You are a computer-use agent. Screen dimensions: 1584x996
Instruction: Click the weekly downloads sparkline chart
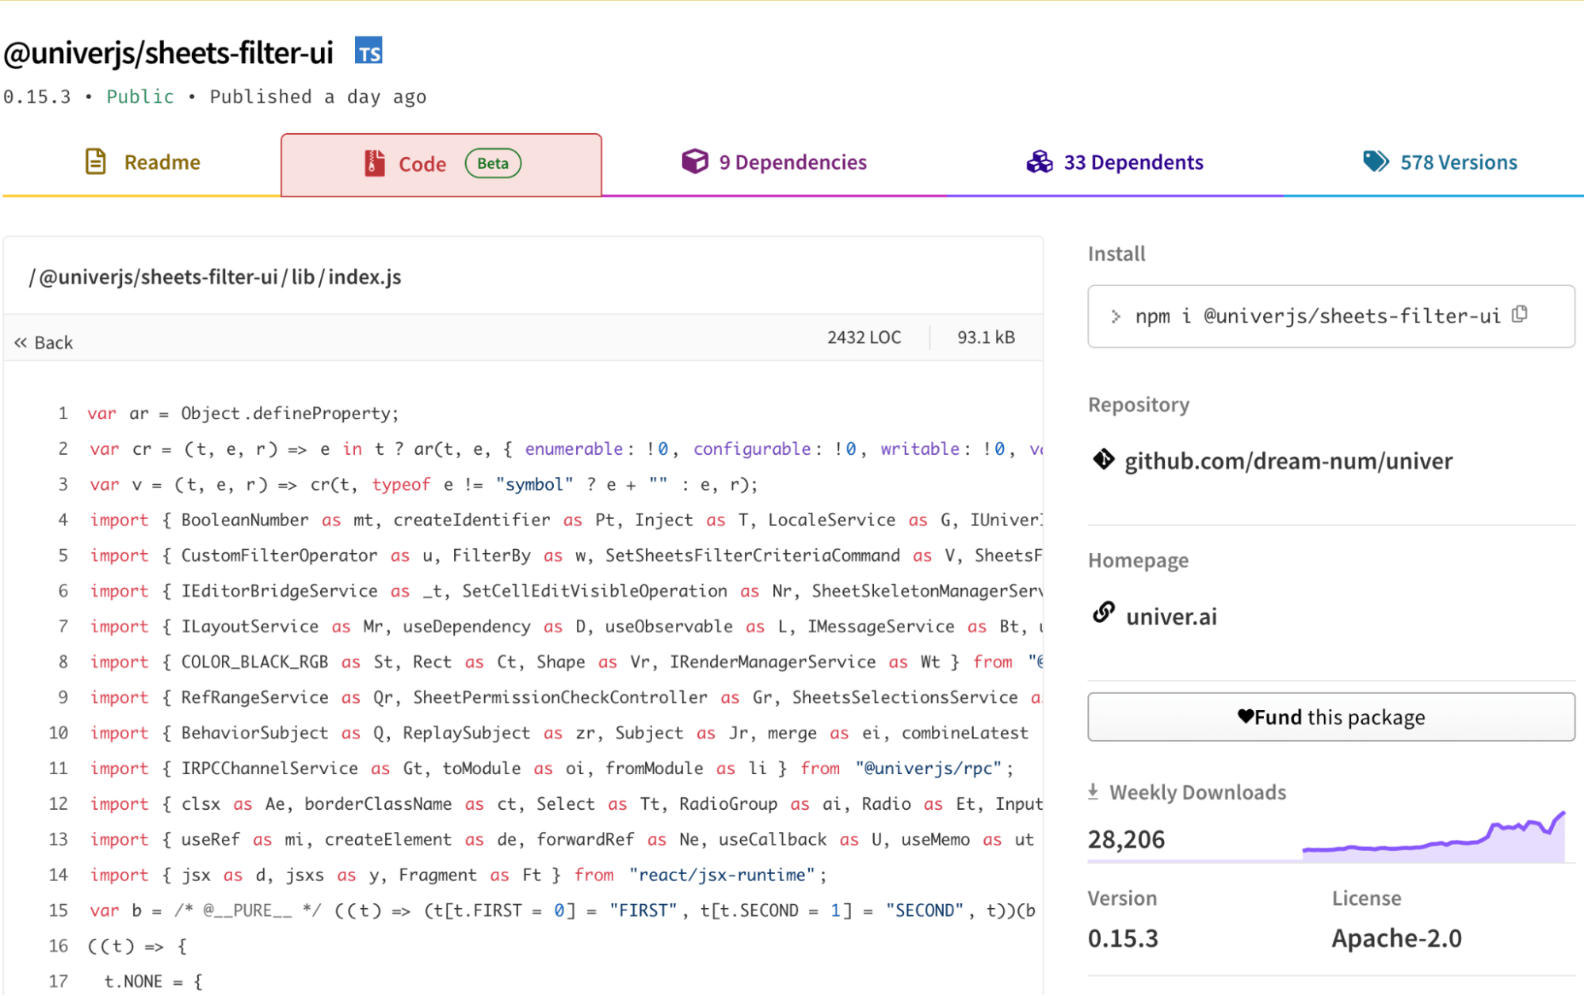(1434, 840)
